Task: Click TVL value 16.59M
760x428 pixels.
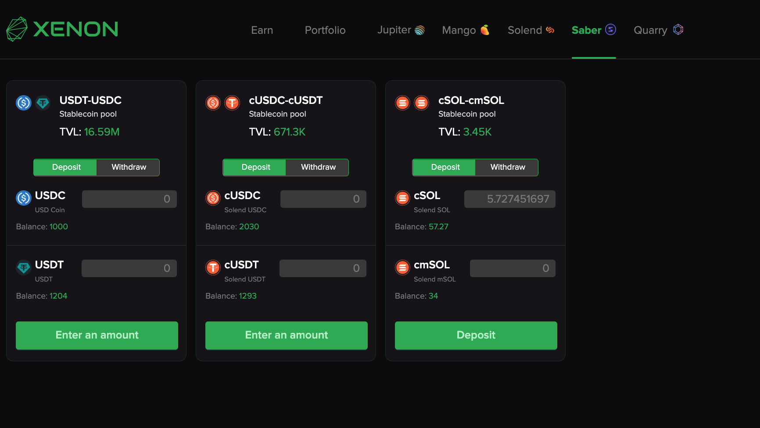Action: [x=102, y=132]
